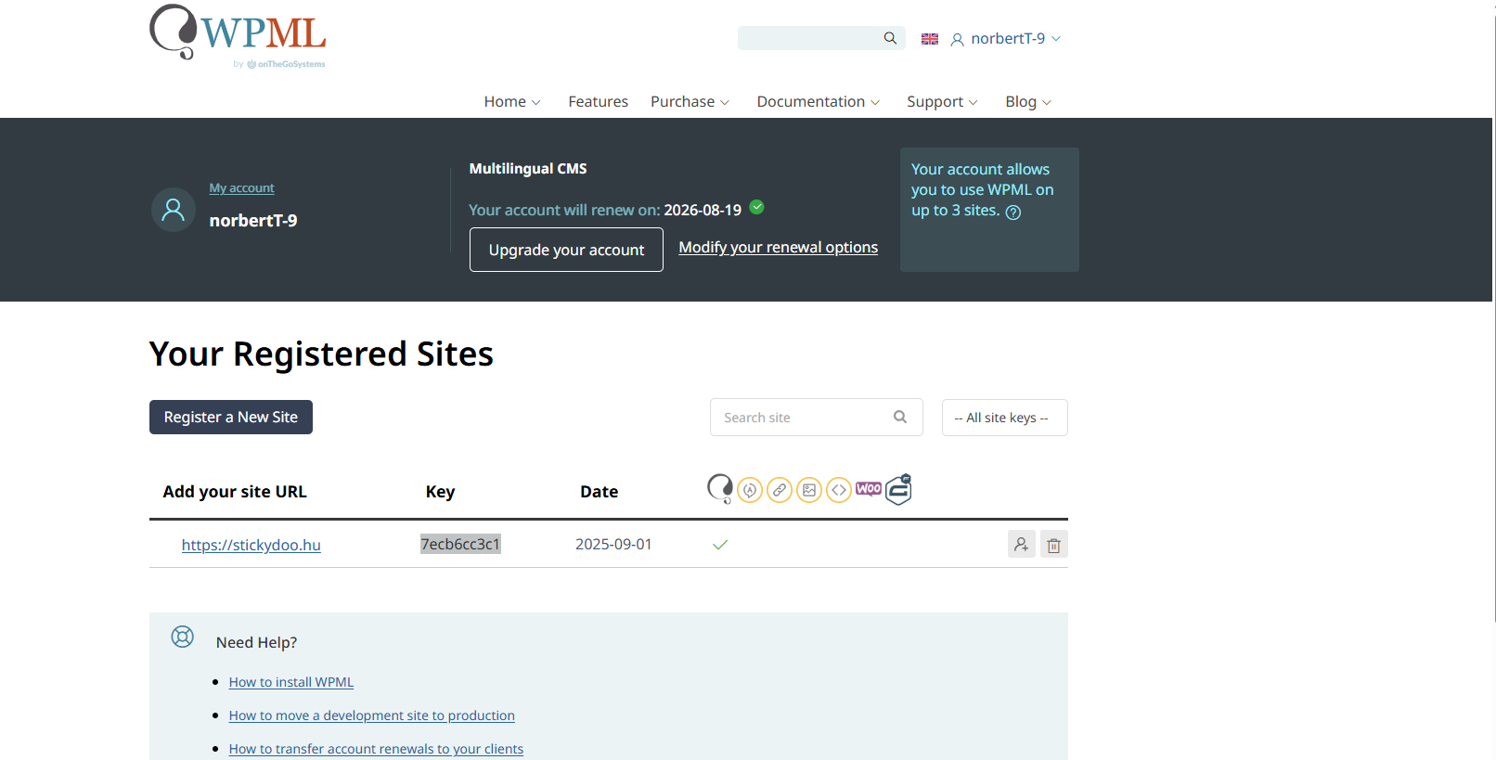This screenshot has height=760, width=1496.
Task: Expand the Blog menu
Action: tap(1028, 102)
